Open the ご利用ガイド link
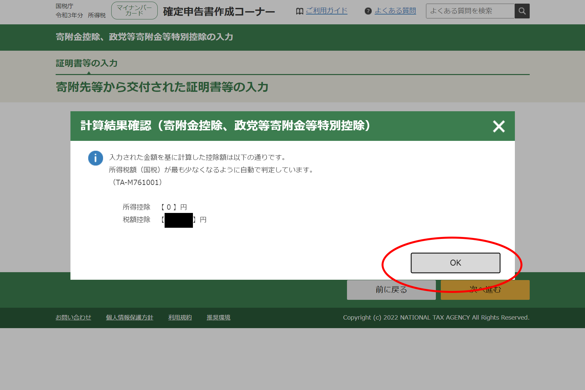Viewport: 585px width, 390px height. pyautogui.click(x=327, y=11)
